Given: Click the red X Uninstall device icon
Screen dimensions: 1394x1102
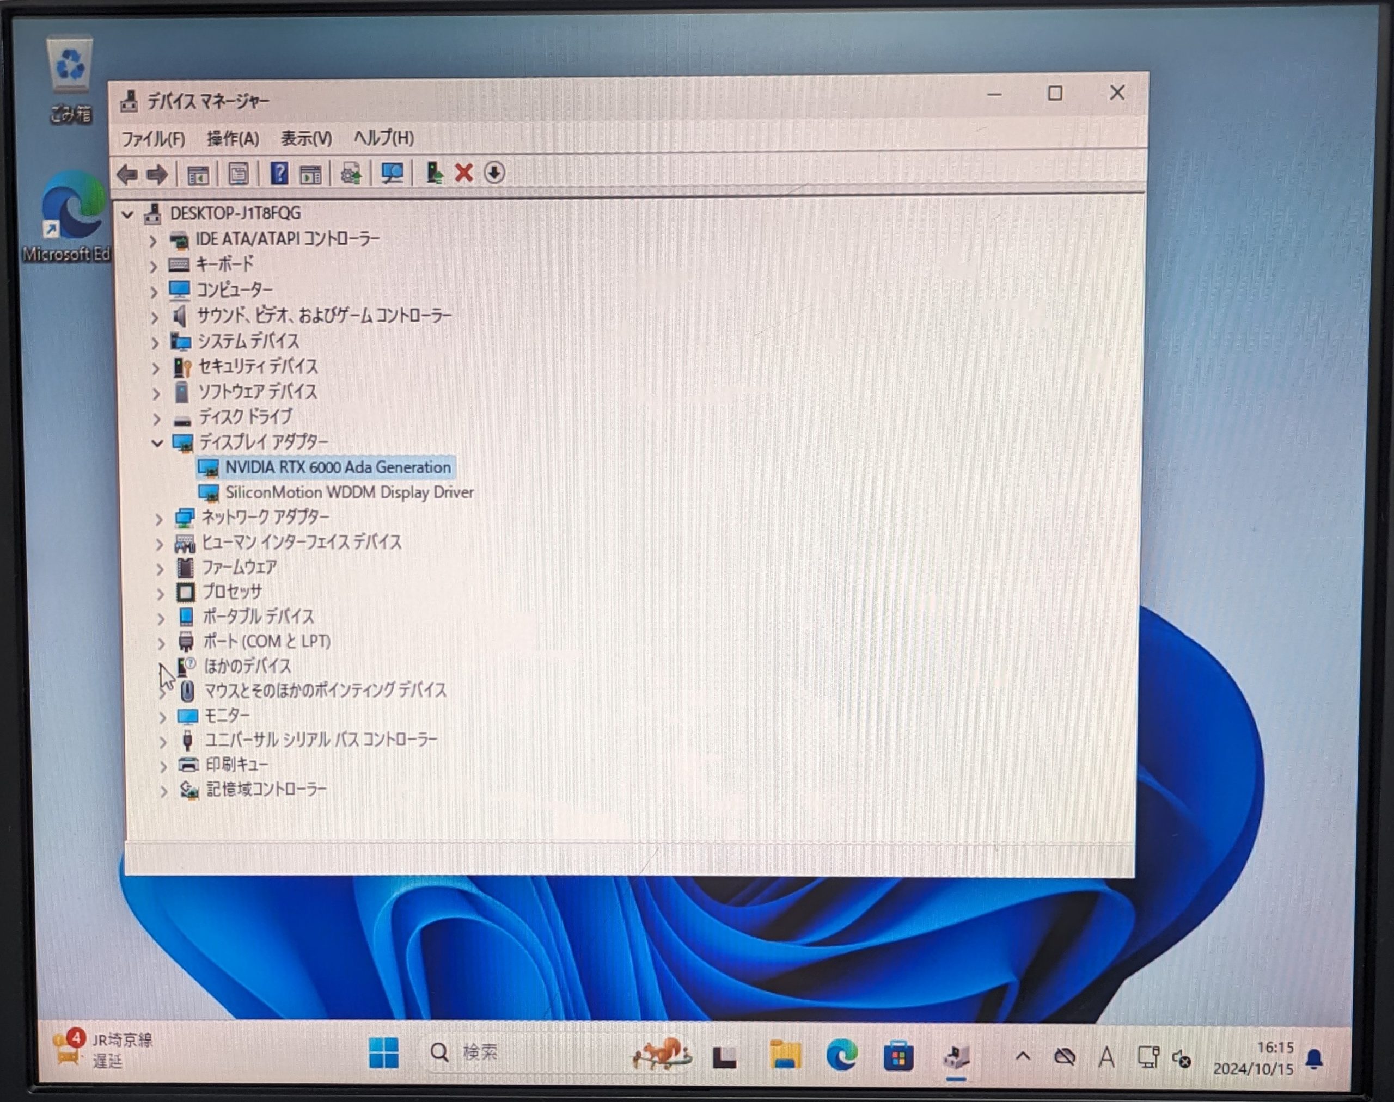Looking at the screenshot, I should point(463,173).
